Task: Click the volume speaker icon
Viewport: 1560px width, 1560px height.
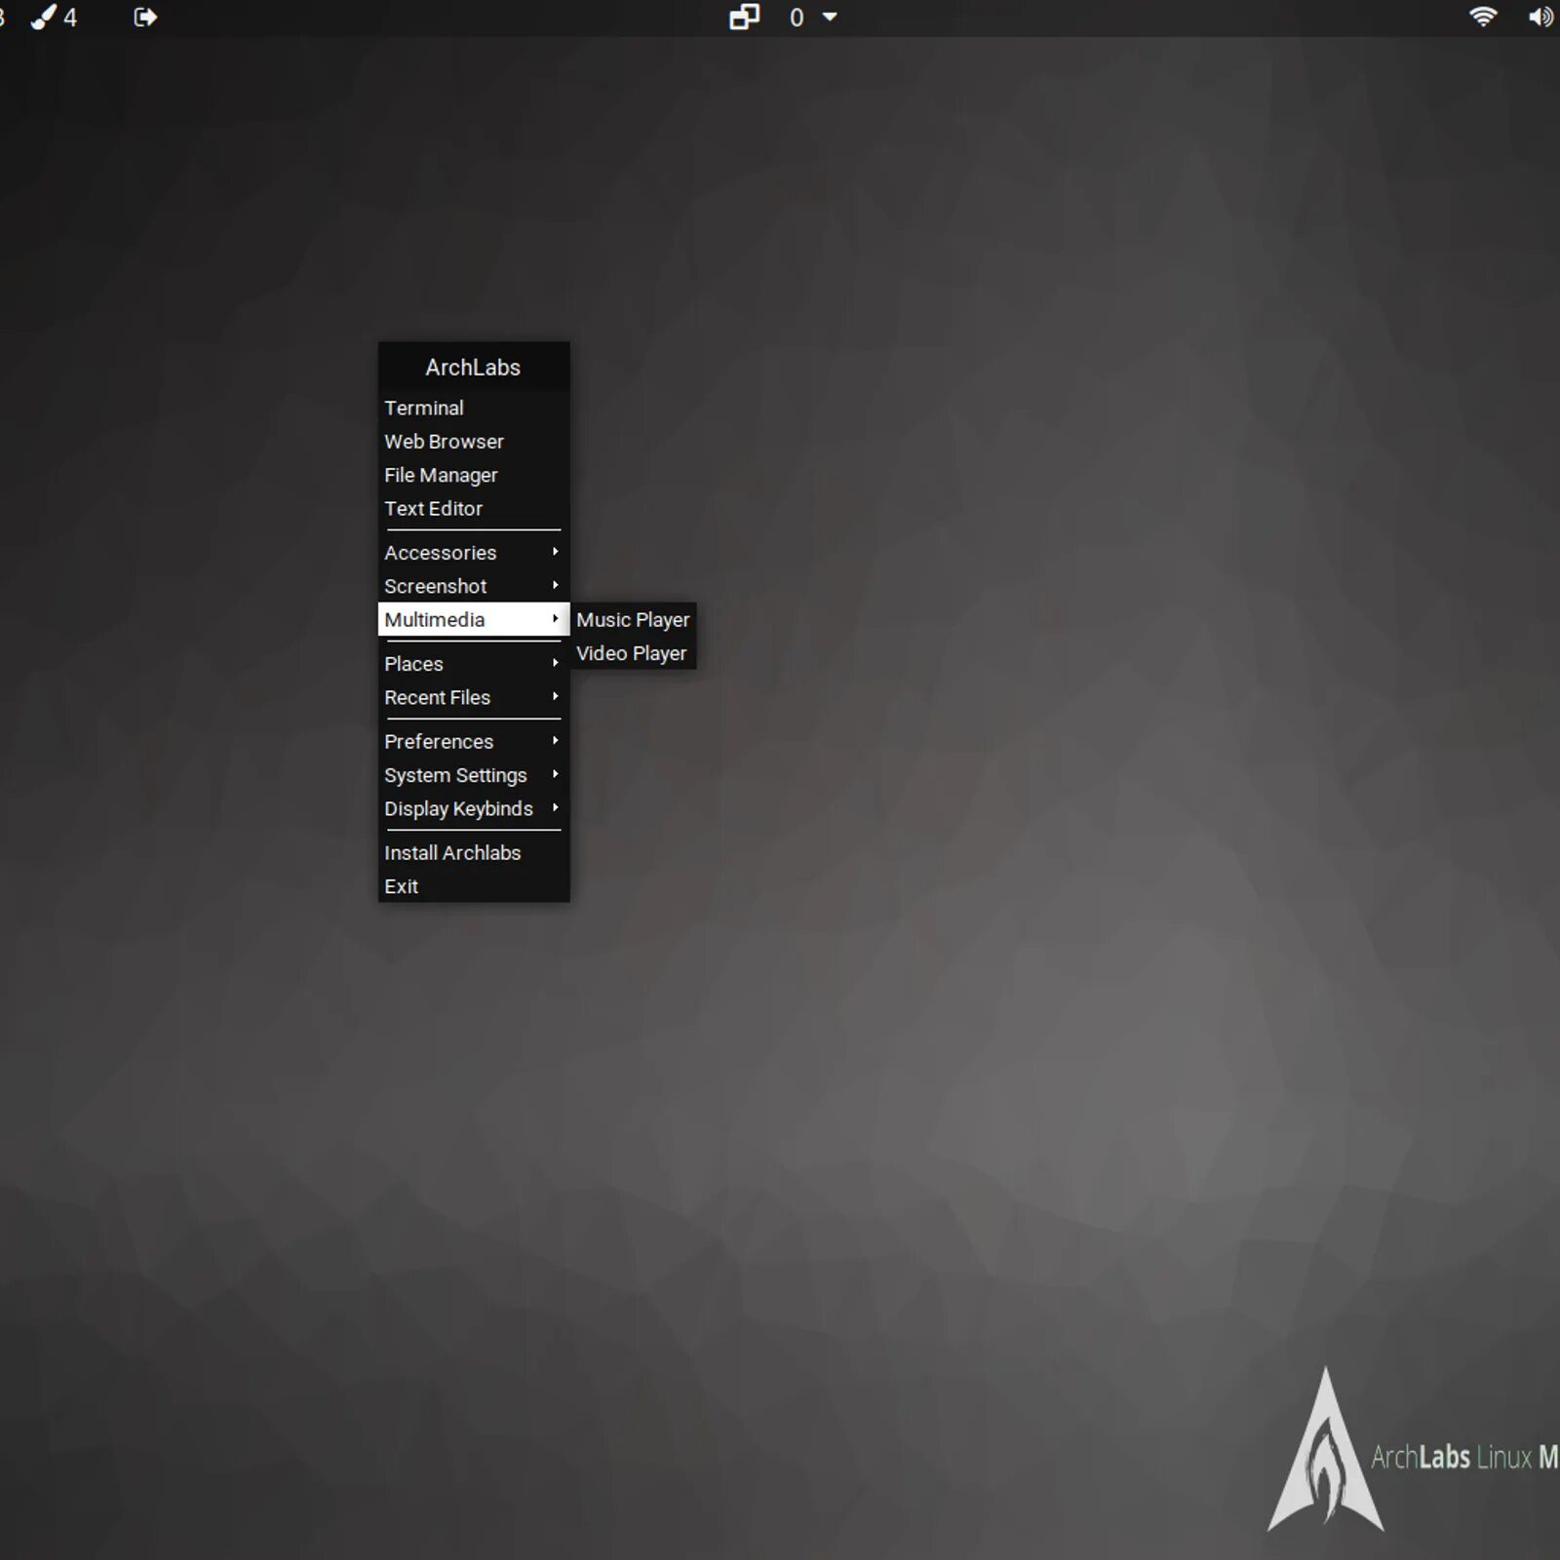Action: [1541, 18]
